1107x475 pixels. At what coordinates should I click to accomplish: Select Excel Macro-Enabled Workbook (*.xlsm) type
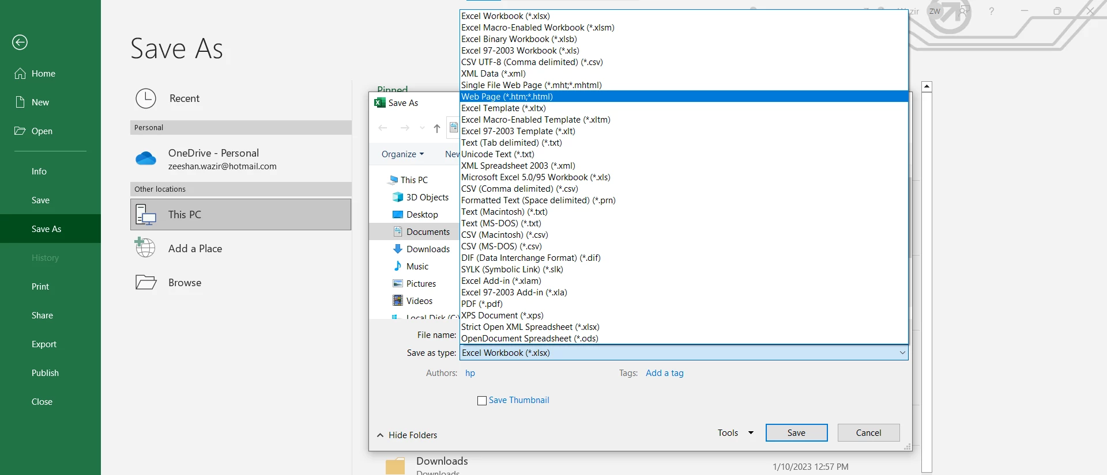(x=684, y=28)
